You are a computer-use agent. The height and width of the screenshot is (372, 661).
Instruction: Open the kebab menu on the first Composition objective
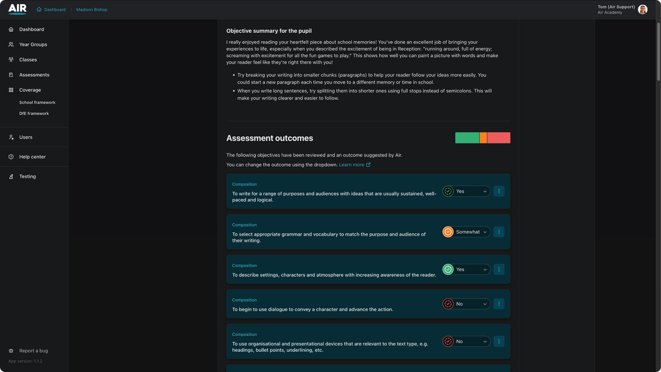pyautogui.click(x=499, y=191)
